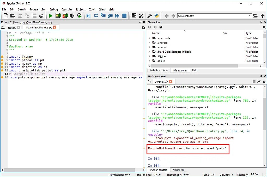Click File explorer horizontal scrollbar
Screen dimensions: 267x177
click(x=194, y=66)
